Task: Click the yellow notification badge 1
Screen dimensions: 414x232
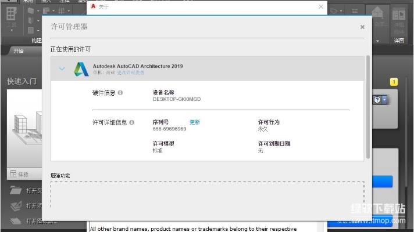Action: point(394,82)
